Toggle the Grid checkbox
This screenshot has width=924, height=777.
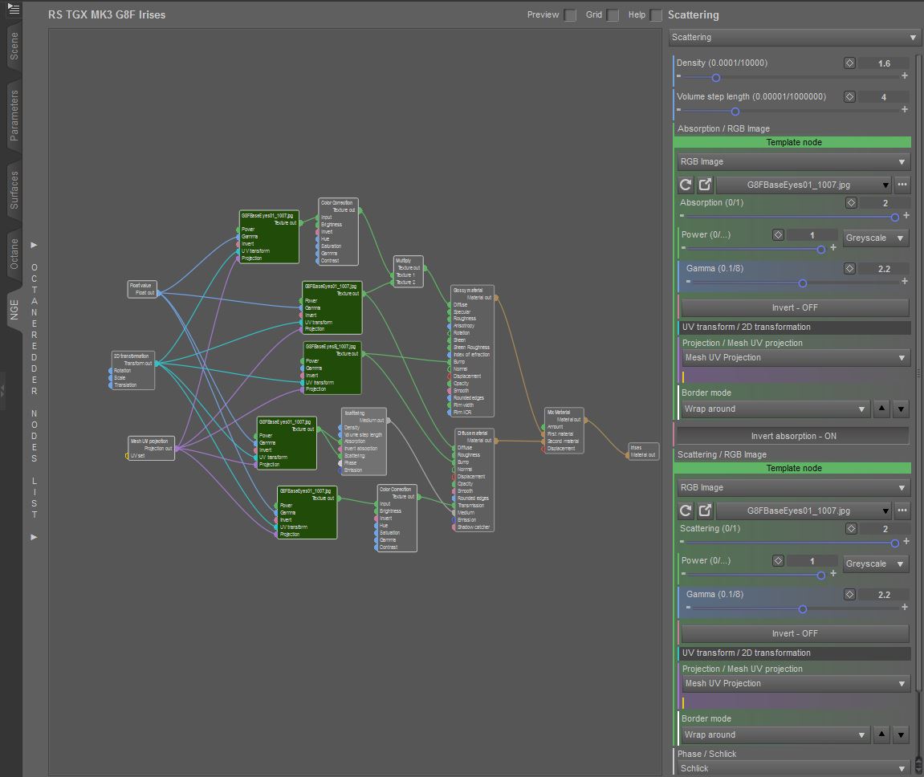(613, 15)
